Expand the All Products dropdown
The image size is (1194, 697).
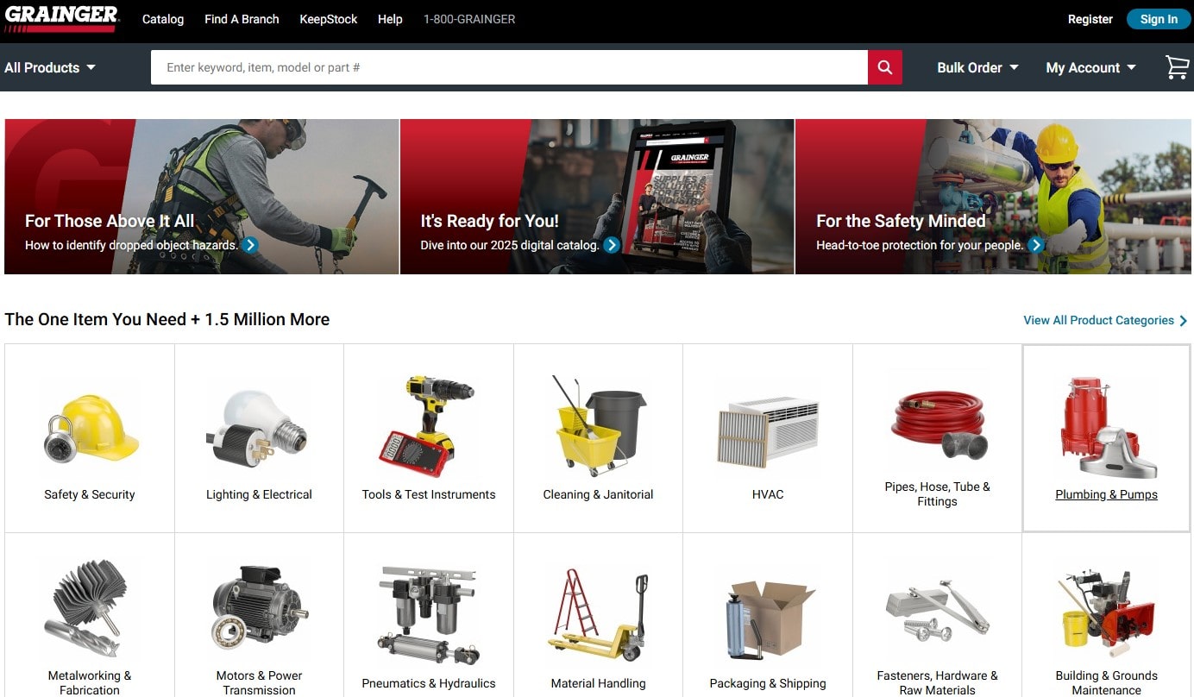click(50, 67)
